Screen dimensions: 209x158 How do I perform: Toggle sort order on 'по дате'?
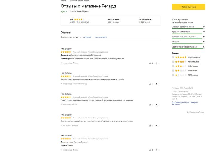click(x=77, y=37)
